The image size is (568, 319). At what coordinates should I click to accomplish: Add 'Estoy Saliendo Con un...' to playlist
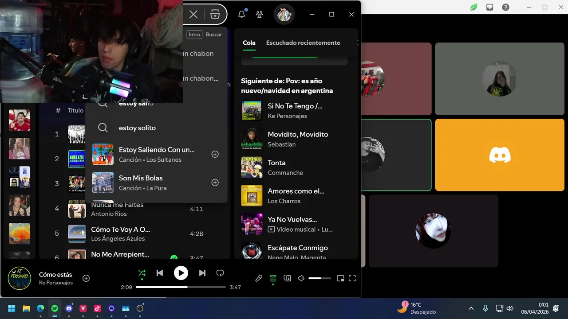point(215,154)
